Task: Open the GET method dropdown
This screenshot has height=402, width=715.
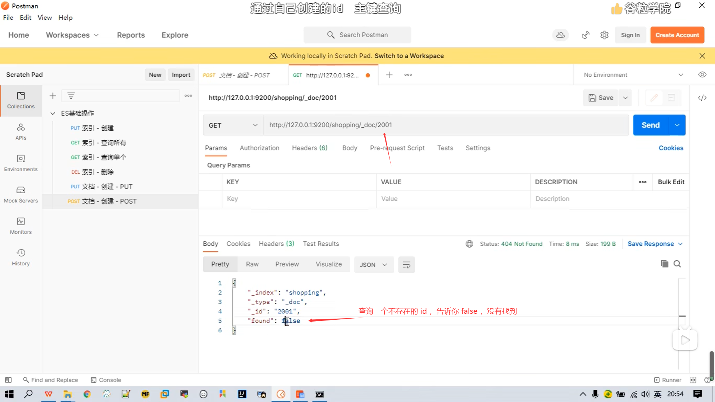Action: pyautogui.click(x=233, y=125)
